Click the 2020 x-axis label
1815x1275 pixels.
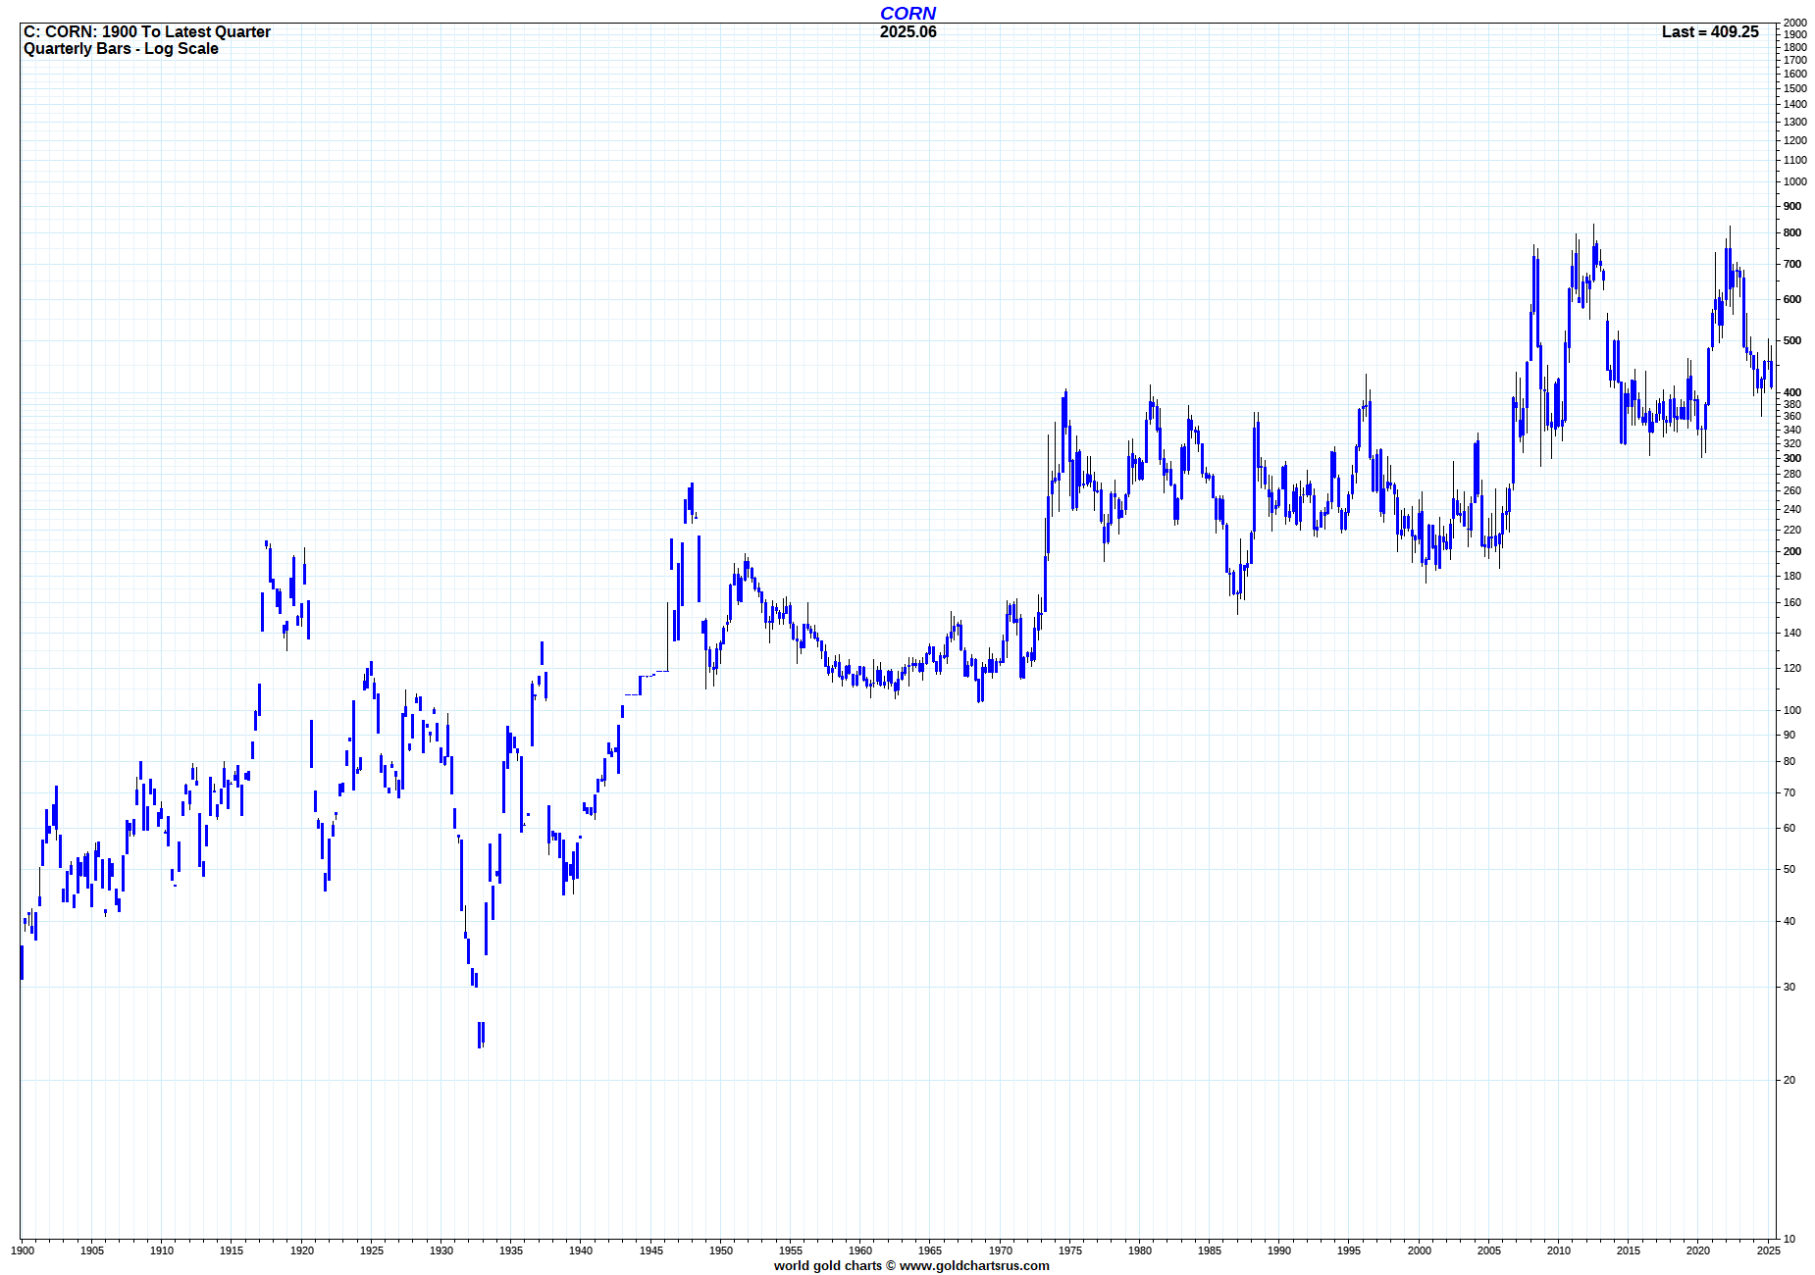pos(1698,1250)
